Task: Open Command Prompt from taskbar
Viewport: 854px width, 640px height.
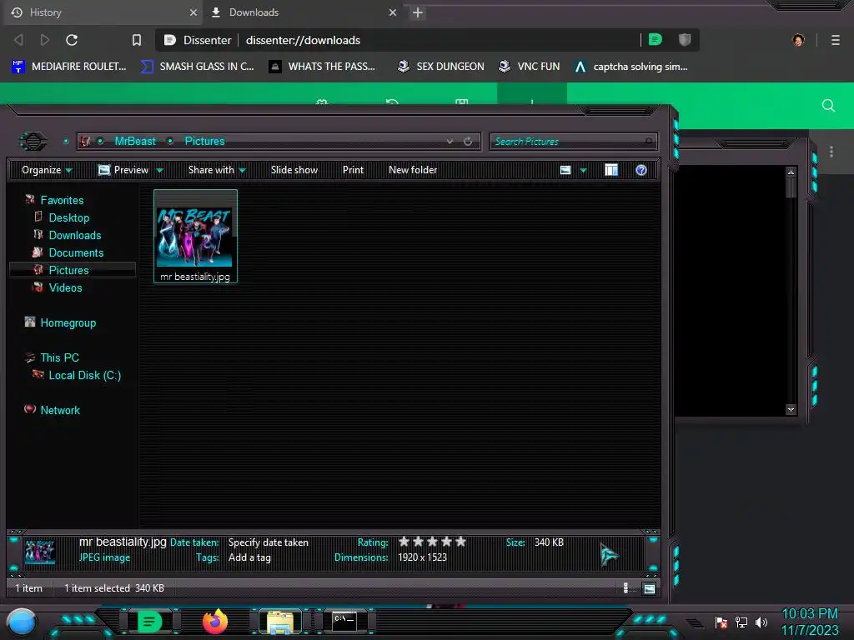Action: point(344,621)
